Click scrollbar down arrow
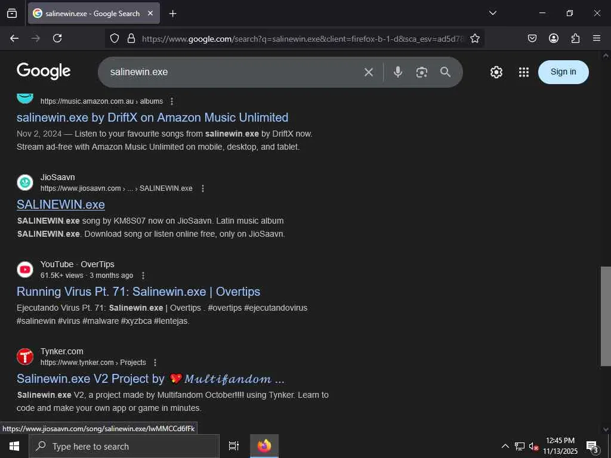This screenshot has height=458, width=611. 606,429
